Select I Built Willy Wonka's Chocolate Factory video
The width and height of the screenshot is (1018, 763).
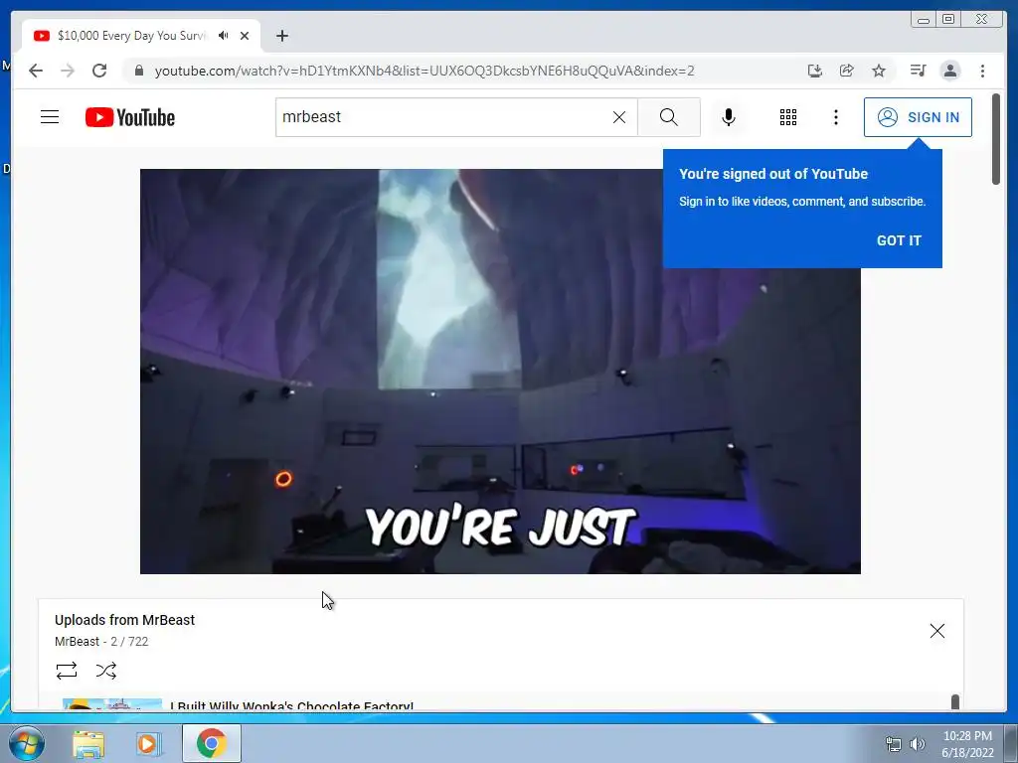[291, 705]
